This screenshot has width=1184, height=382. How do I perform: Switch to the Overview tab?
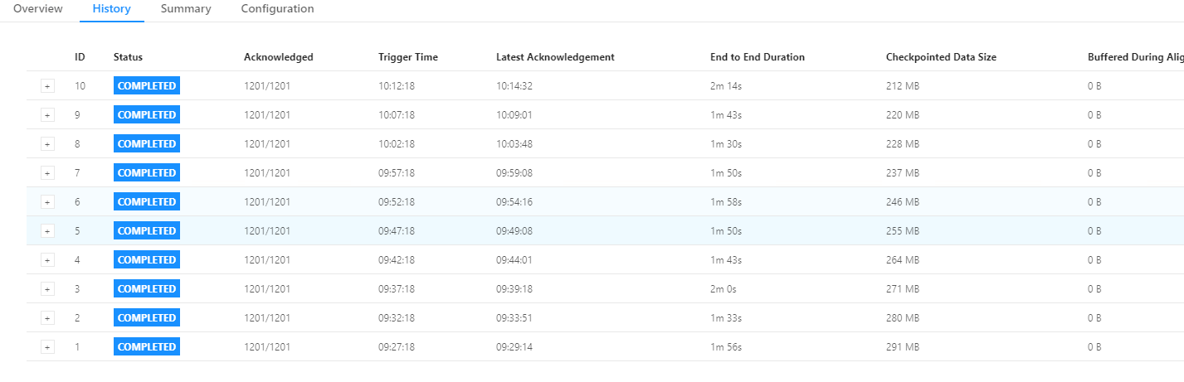coord(38,9)
